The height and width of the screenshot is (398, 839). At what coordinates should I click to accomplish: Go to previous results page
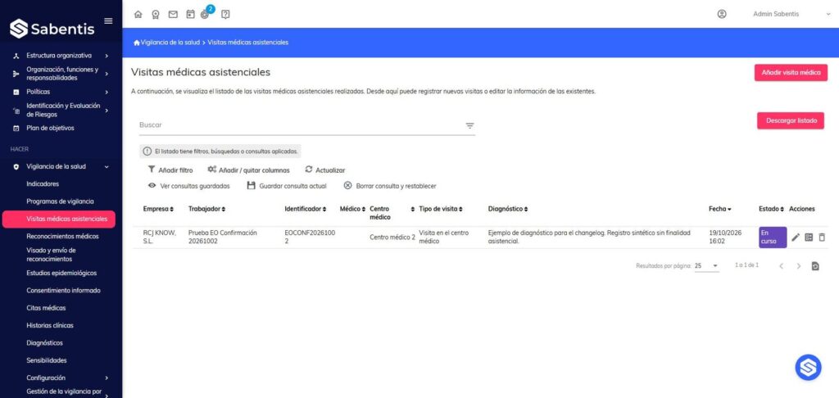point(781,266)
